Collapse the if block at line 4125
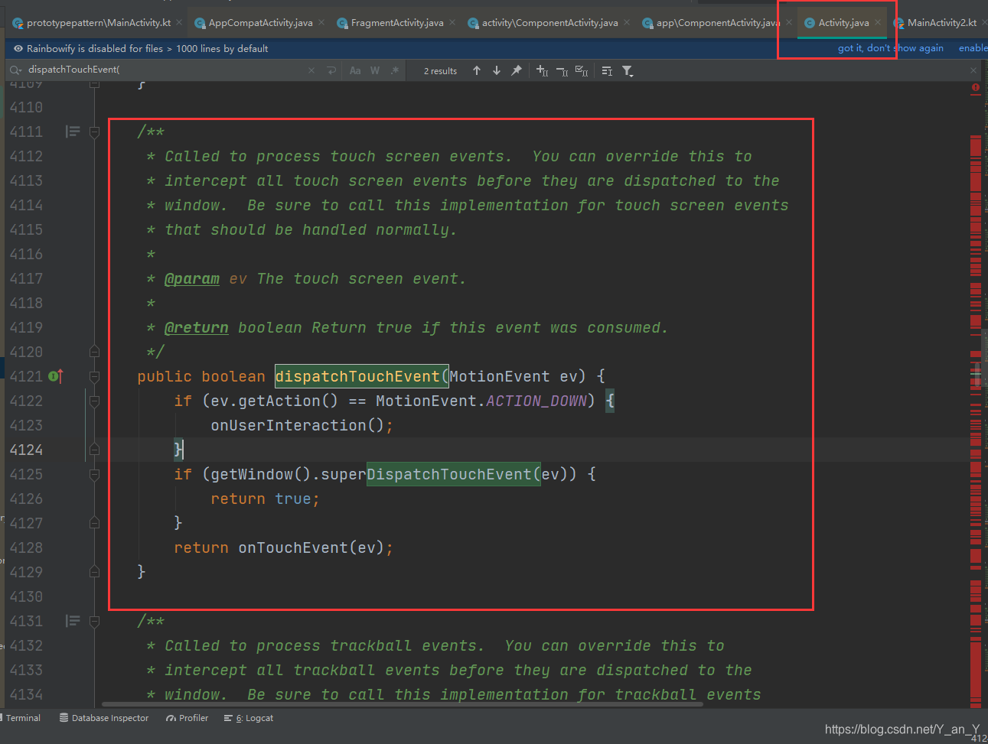Image resolution: width=988 pixels, height=744 pixels. (x=94, y=474)
